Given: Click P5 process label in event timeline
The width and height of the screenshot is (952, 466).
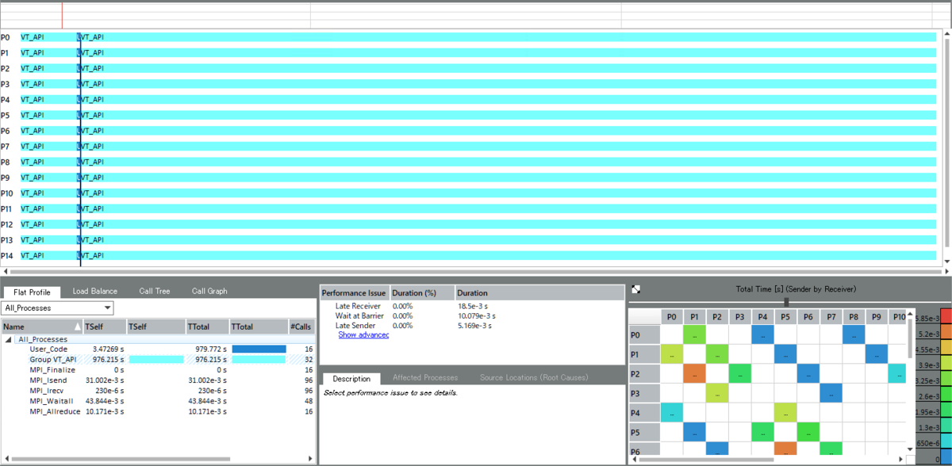Looking at the screenshot, I should point(5,115).
